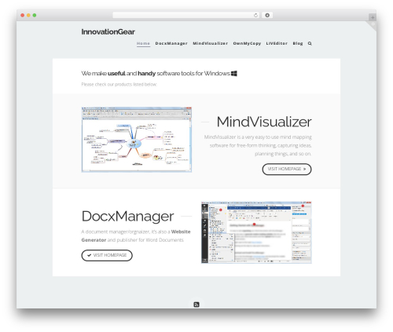
Task: Go to the MindVisualizer menu item
Action: tap(211, 43)
